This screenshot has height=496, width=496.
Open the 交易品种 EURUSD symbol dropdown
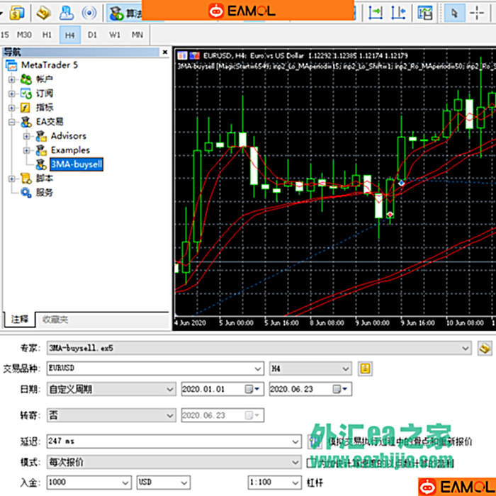click(x=259, y=368)
